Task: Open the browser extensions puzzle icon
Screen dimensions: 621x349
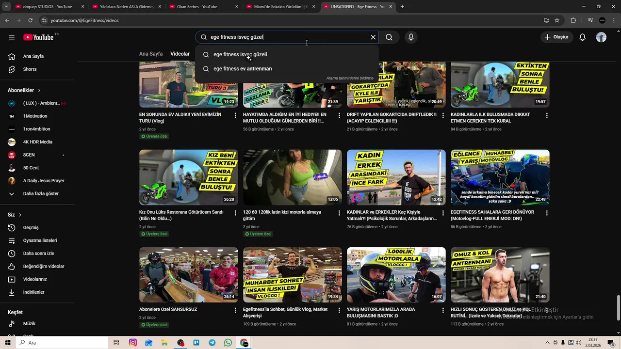Action: [573, 20]
